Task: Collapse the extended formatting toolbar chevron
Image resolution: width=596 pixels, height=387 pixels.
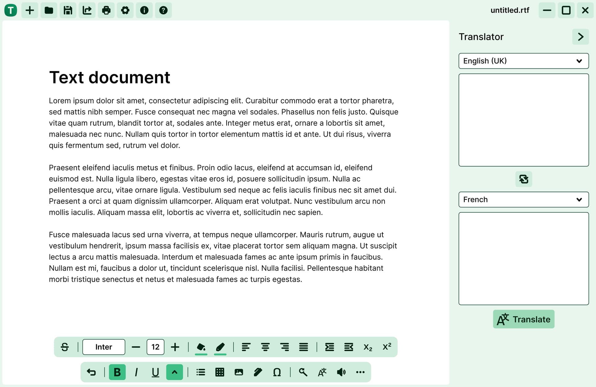Action: coord(174,372)
